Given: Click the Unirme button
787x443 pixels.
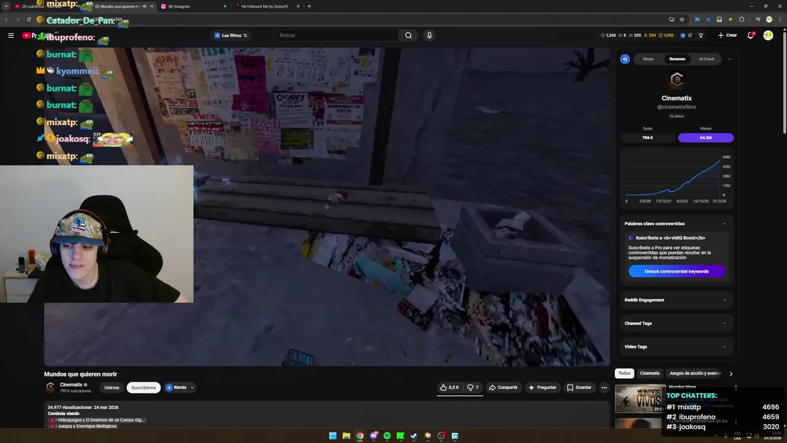Looking at the screenshot, I should pyautogui.click(x=111, y=388).
